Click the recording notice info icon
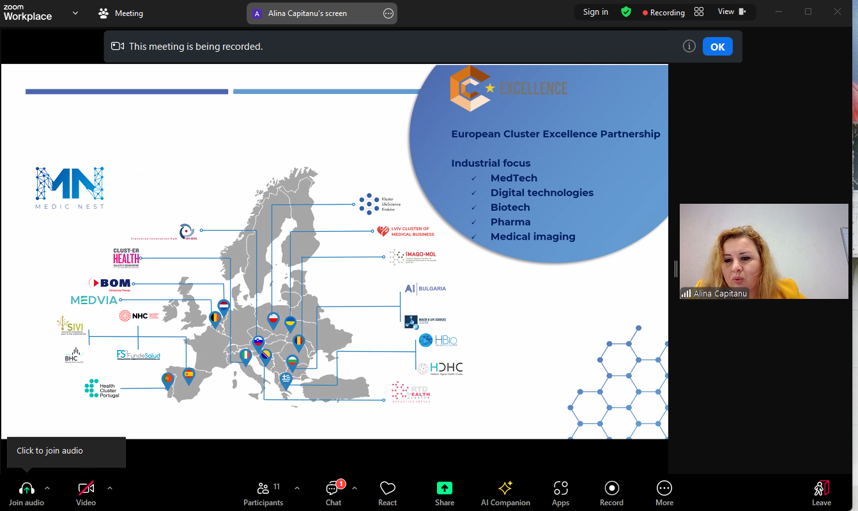The height and width of the screenshot is (511, 858). pyautogui.click(x=689, y=46)
